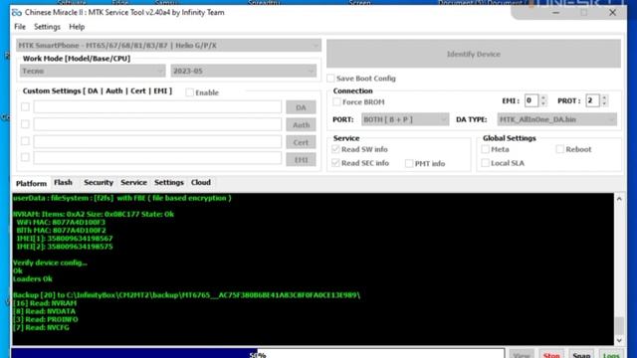Viewport: 637px width, 358px height.
Task: Decrease the EMI value with down arrow
Action: tap(543, 103)
